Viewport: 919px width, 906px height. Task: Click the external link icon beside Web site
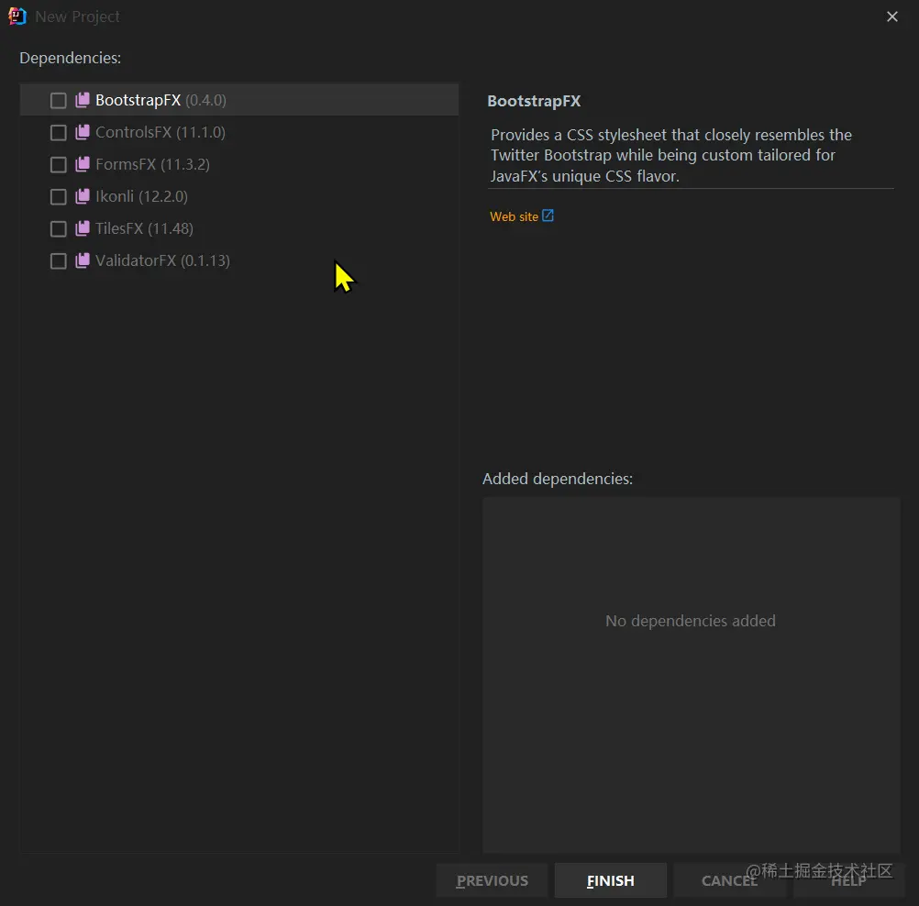548,215
